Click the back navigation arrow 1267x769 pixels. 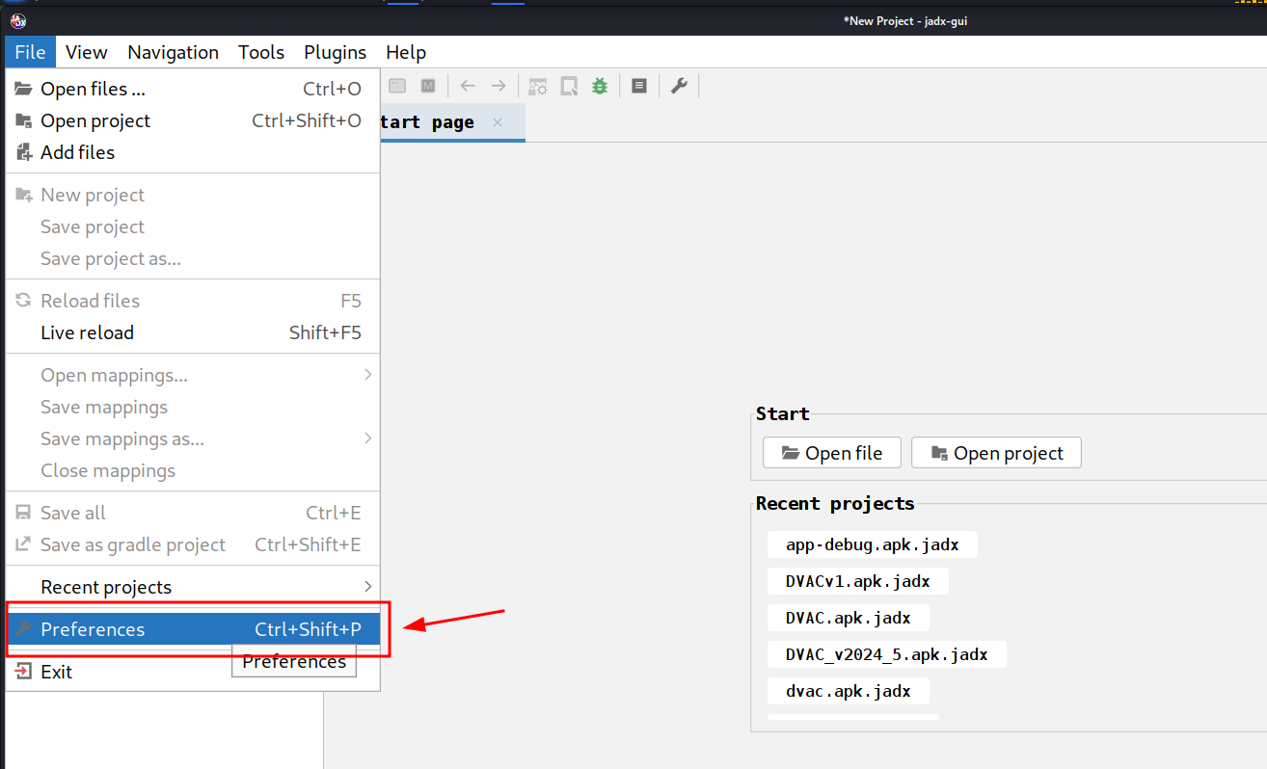click(x=468, y=86)
